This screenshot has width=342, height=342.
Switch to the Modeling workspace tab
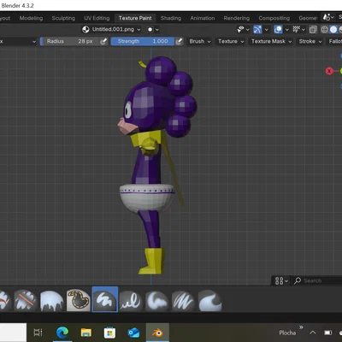pos(31,18)
